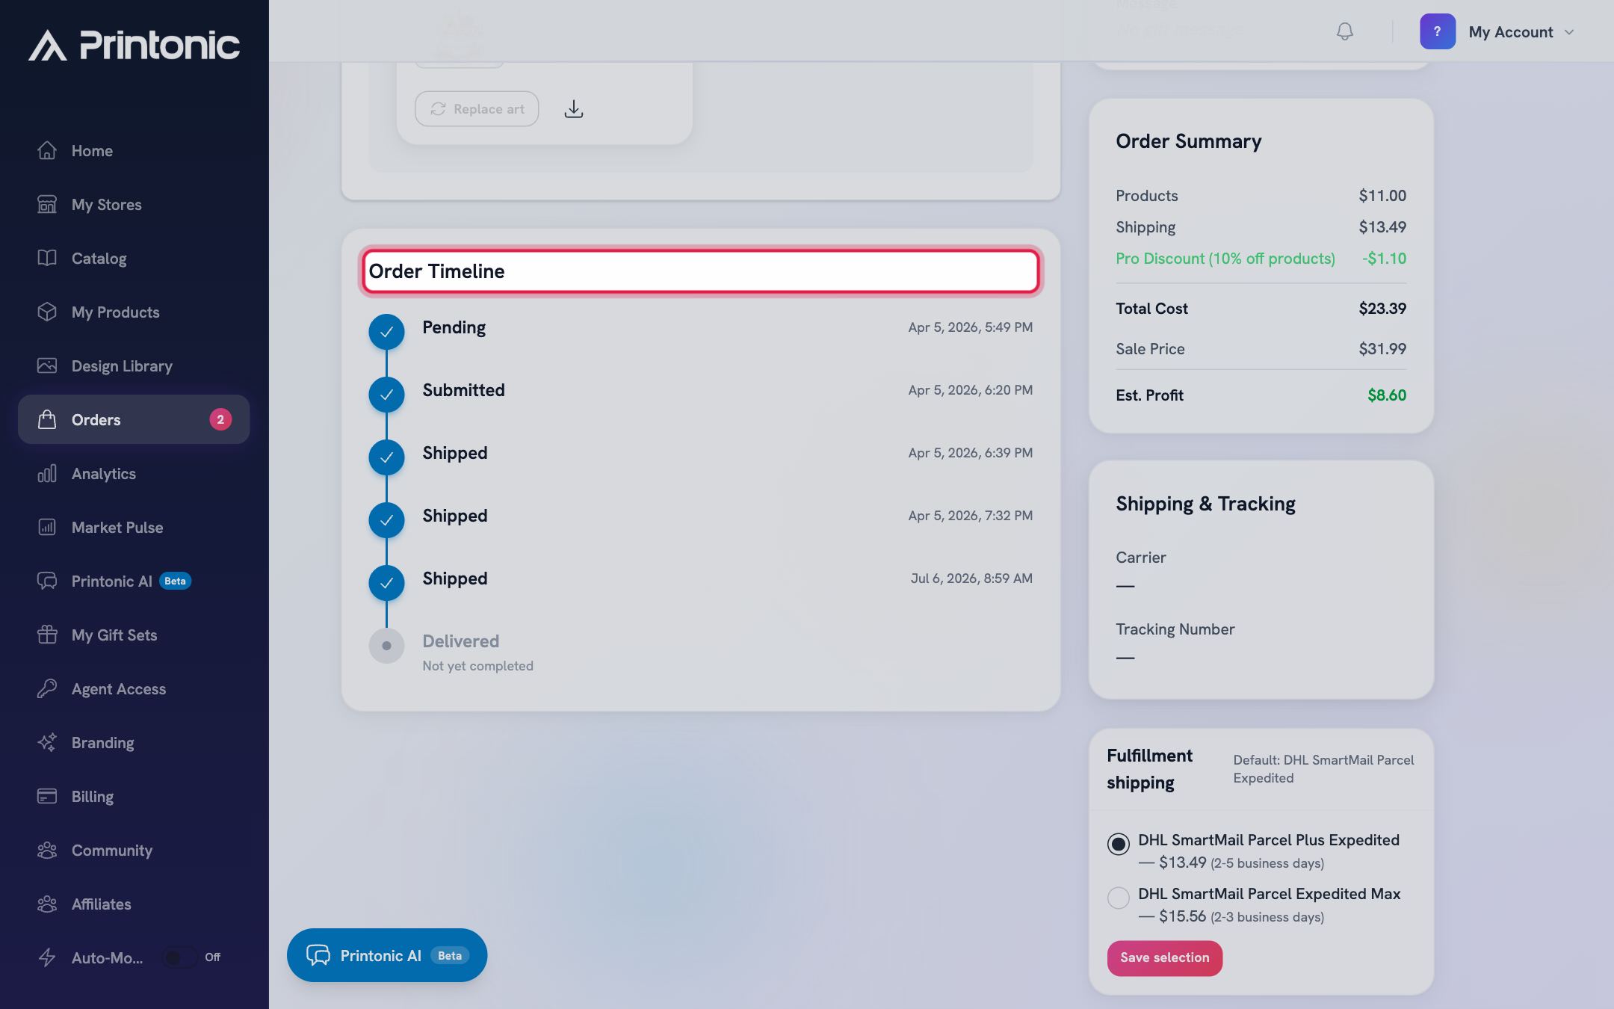Screen dimensions: 1614x1009
Task: Toggle the Auto-Mo switch on
Action: click(x=180, y=957)
